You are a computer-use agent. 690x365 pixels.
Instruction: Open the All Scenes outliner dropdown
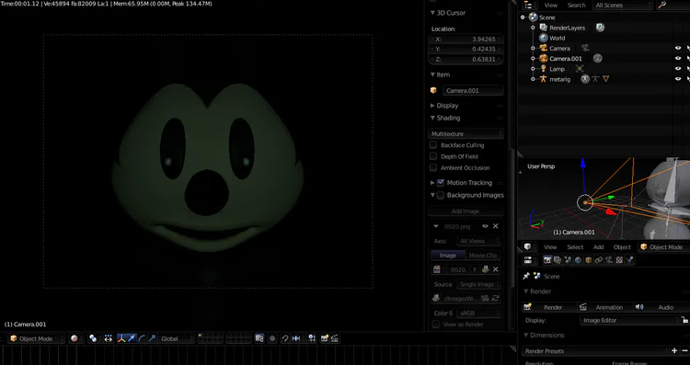pos(622,5)
